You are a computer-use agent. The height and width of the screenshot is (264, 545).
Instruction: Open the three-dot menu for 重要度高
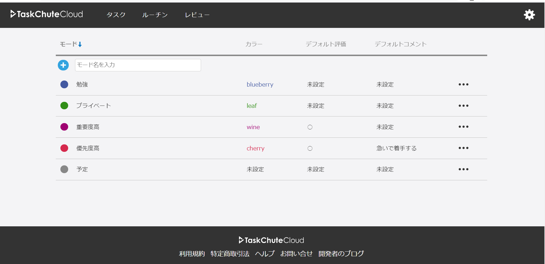[x=463, y=127]
